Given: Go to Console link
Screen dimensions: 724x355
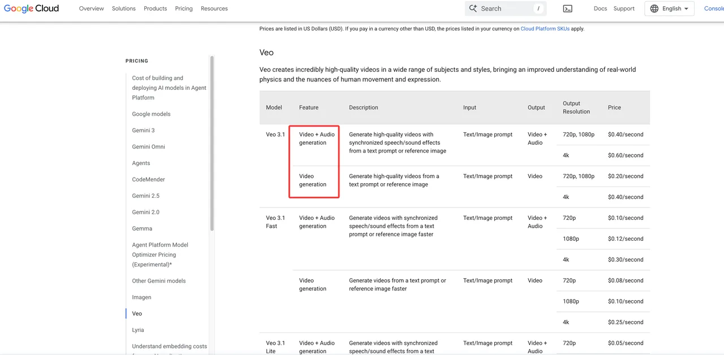Looking at the screenshot, I should point(714,8).
